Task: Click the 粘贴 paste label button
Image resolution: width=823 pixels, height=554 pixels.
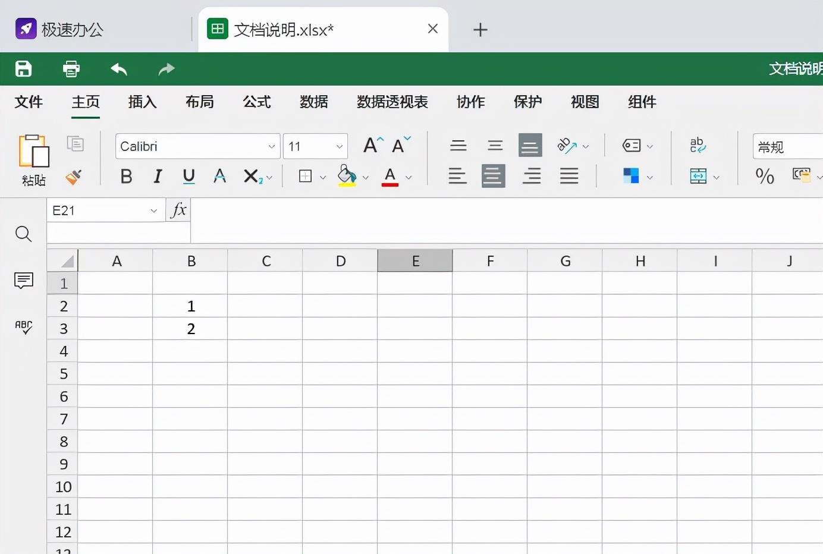Action: tap(34, 180)
